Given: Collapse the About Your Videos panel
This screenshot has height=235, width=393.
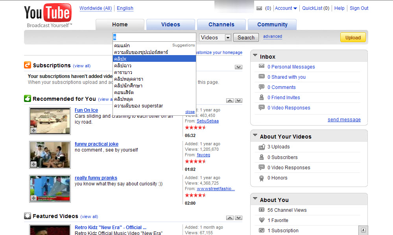Looking at the screenshot, I should [x=255, y=135].
